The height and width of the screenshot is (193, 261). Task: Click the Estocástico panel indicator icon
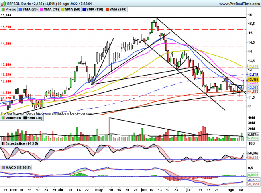tap(3, 143)
